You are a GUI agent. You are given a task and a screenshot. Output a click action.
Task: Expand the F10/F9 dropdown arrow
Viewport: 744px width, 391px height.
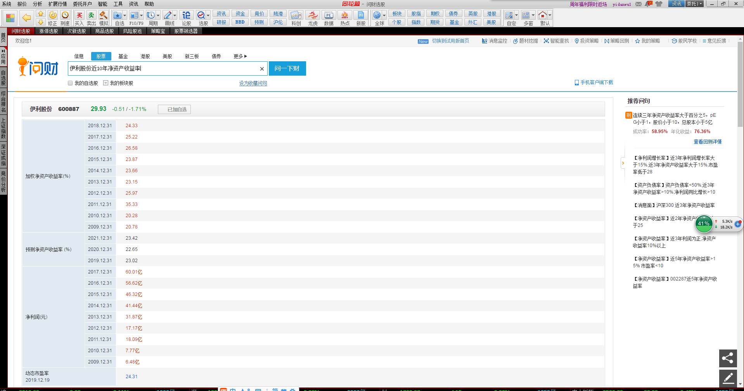(x=141, y=16)
